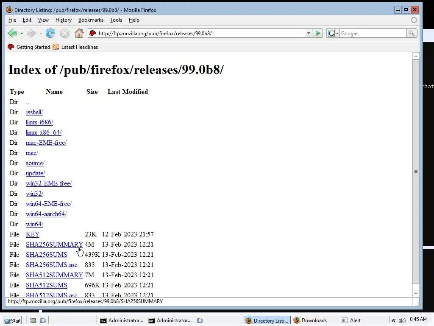This screenshot has height=326, width=434.
Task: Click the Firefox icon in title bar
Action: (x=9, y=9)
